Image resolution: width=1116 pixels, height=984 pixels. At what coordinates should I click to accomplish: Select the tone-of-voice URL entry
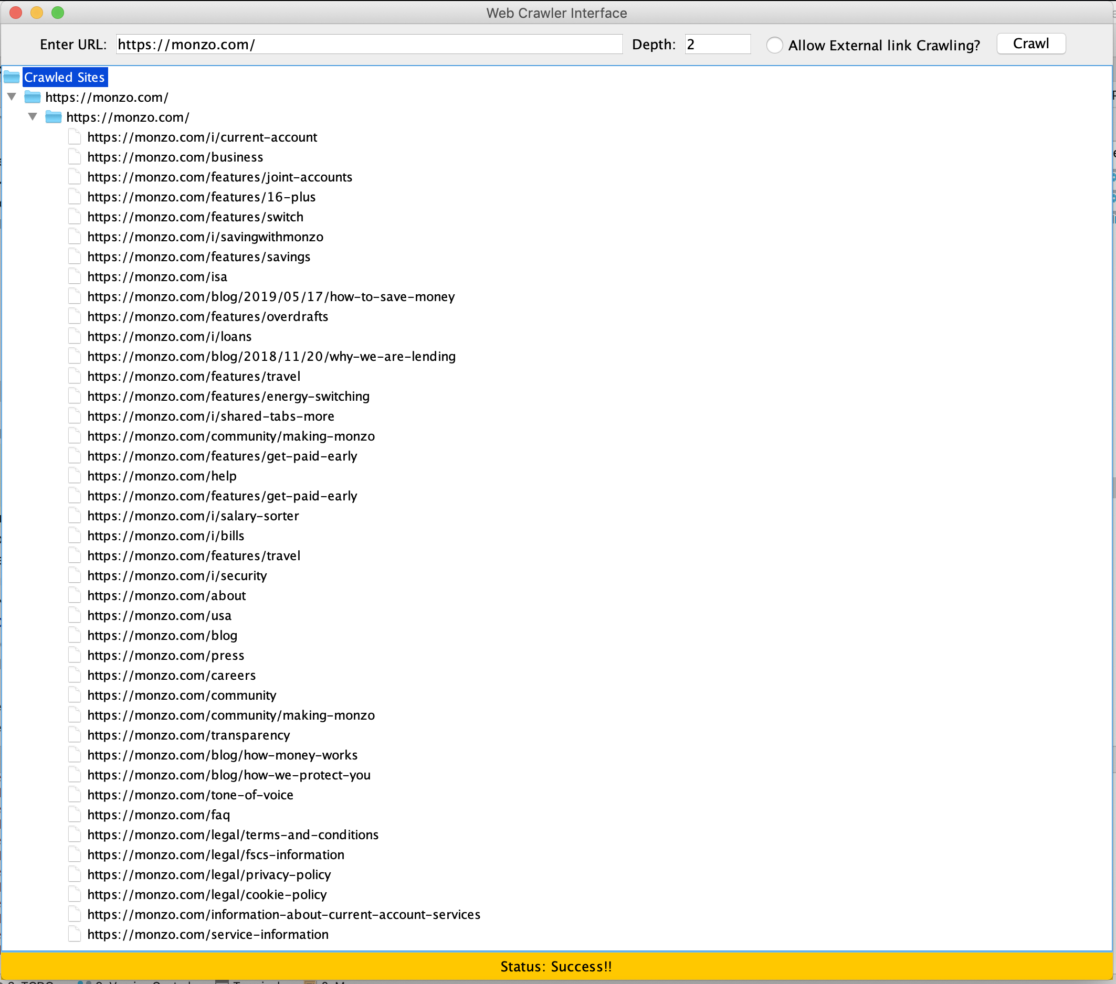coord(190,795)
